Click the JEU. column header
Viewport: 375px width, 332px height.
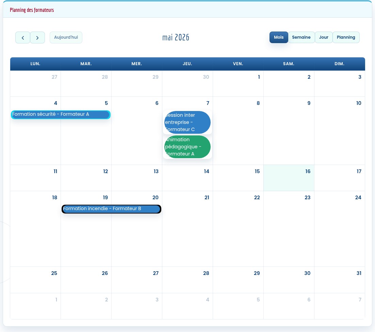coord(187,64)
